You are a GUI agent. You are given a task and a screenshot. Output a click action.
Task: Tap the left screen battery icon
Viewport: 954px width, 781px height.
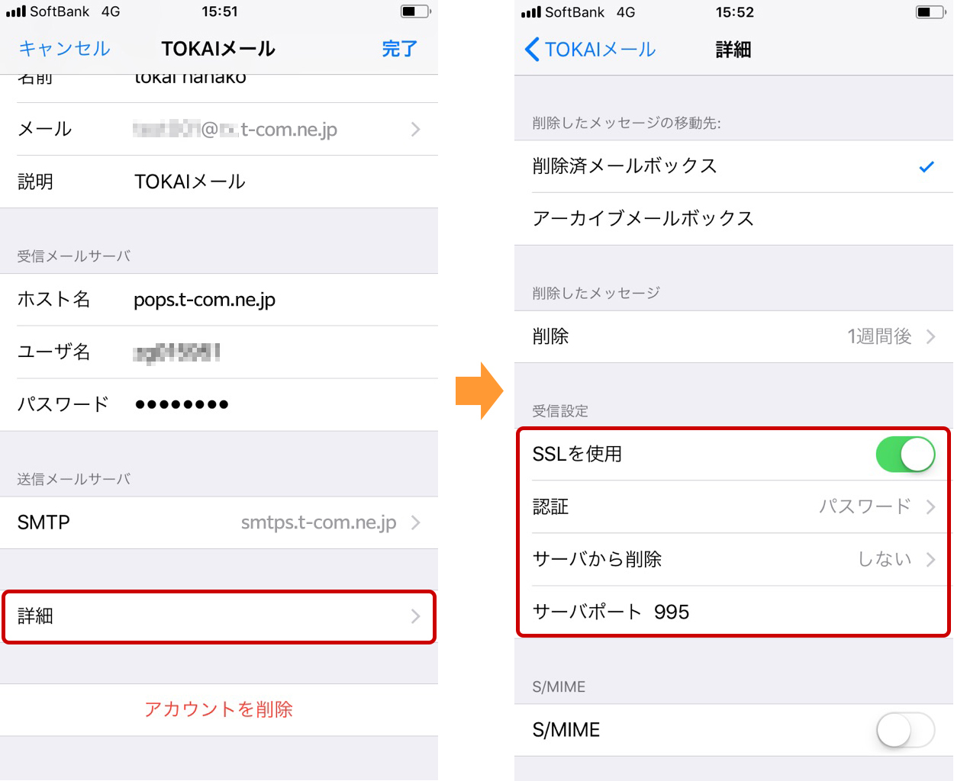click(416, 11)
